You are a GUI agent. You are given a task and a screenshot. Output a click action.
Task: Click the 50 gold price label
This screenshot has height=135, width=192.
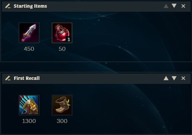click(x=62, y=49)
